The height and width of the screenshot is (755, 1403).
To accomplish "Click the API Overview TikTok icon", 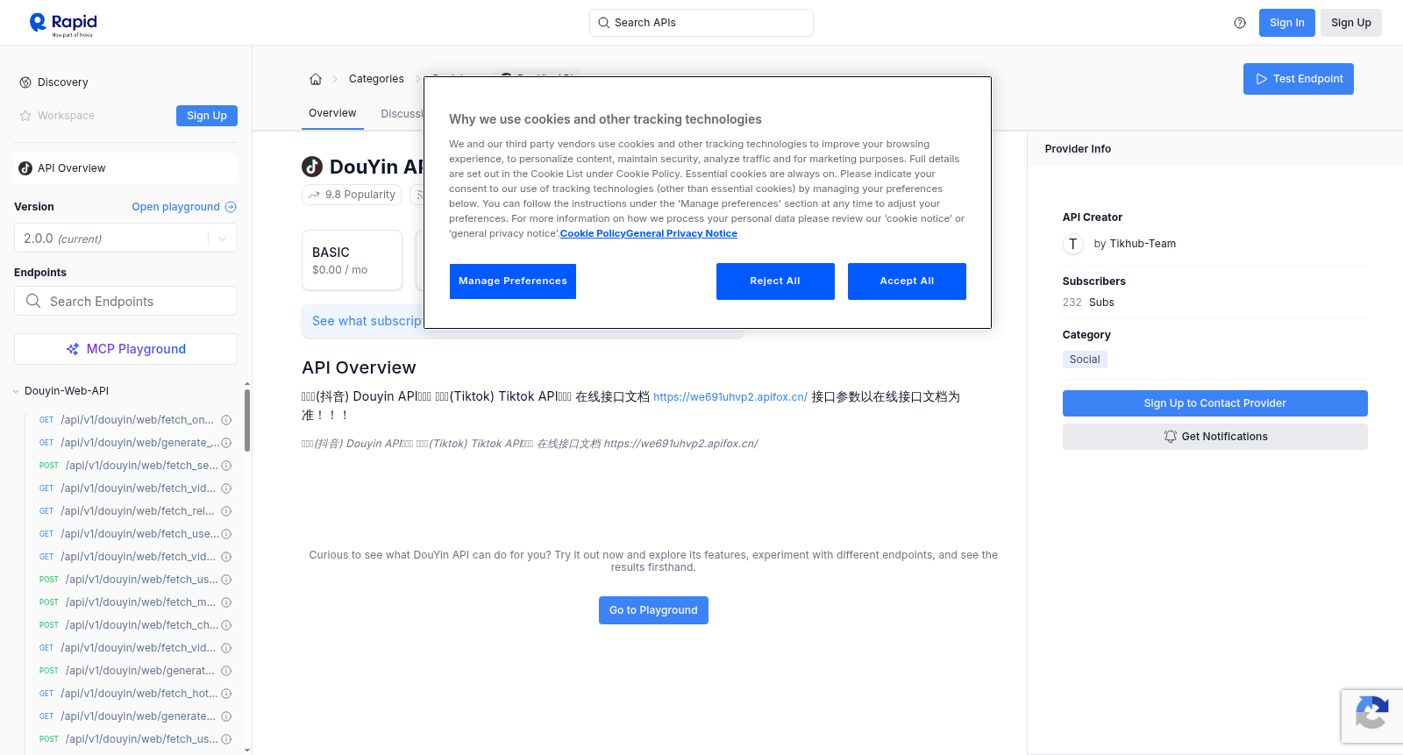I will click(25, 168).
